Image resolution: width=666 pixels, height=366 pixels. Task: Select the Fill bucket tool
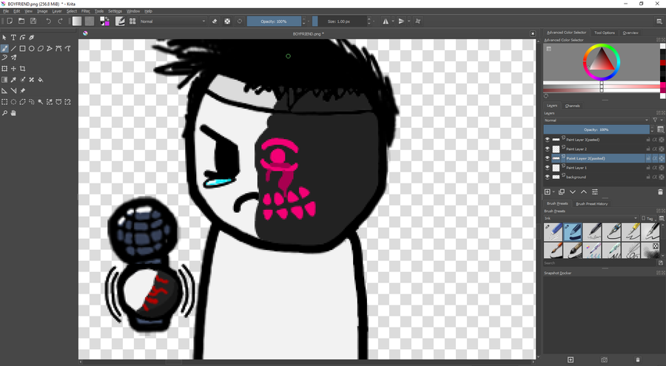(41, 79)
